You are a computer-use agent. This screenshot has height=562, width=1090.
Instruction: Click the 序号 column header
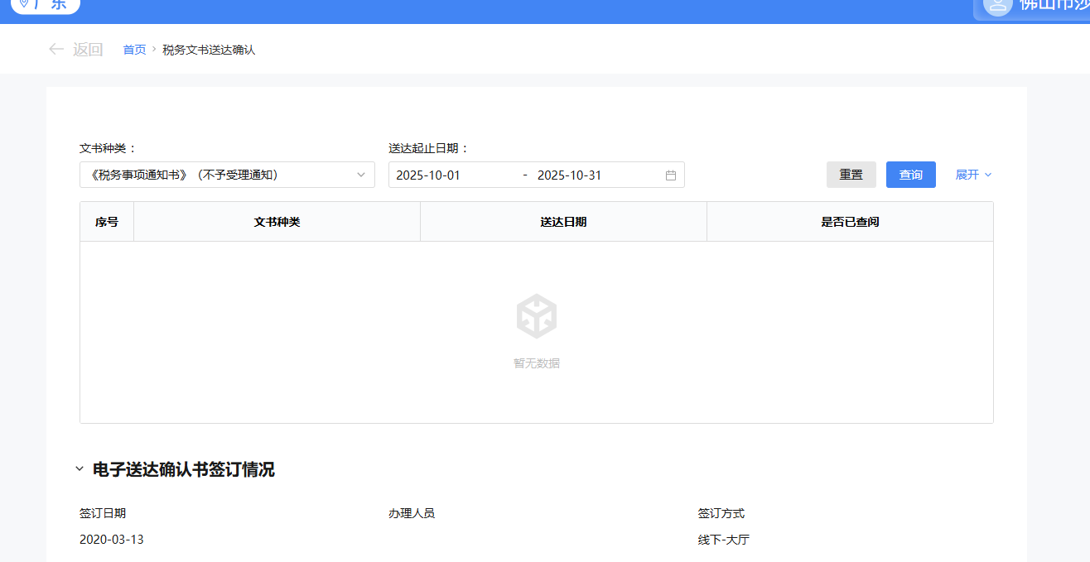[x=107, y=222]
